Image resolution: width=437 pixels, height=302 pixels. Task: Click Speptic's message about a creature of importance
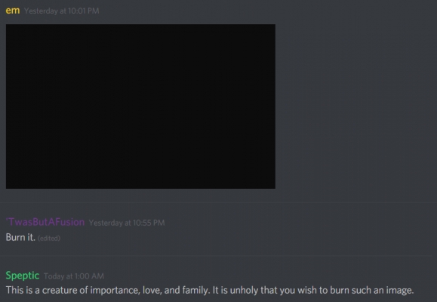pyautogui.click(x=210, y=290)
